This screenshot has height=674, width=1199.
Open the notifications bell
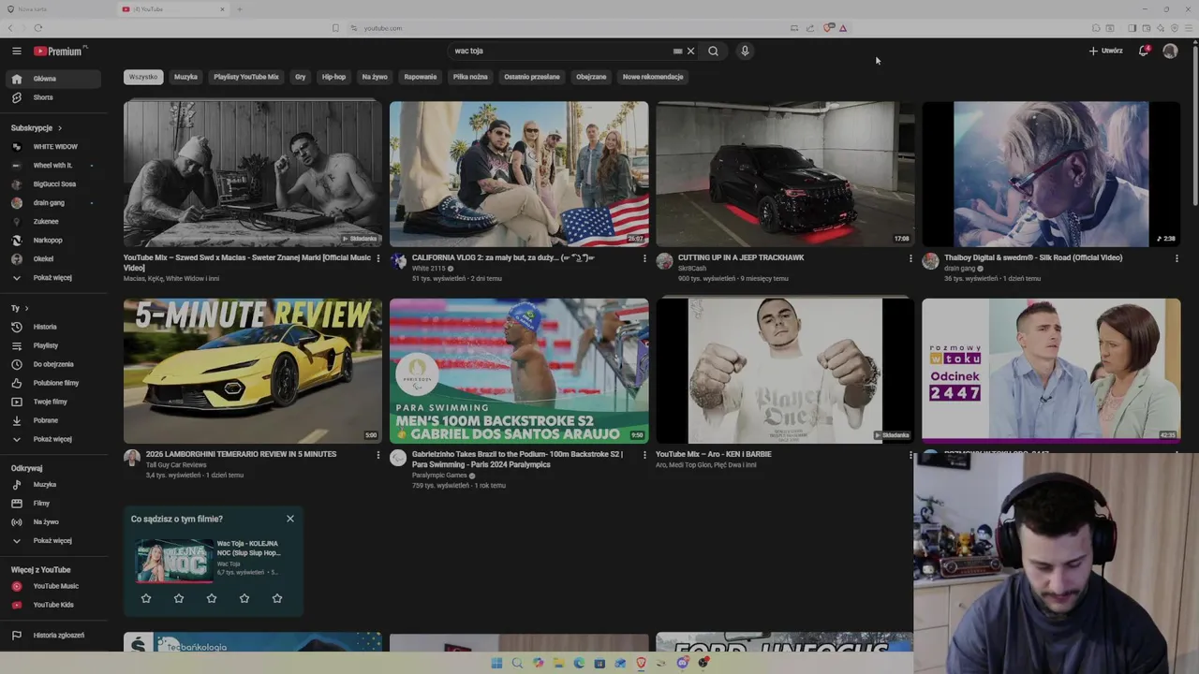[x=1144, y=51]
